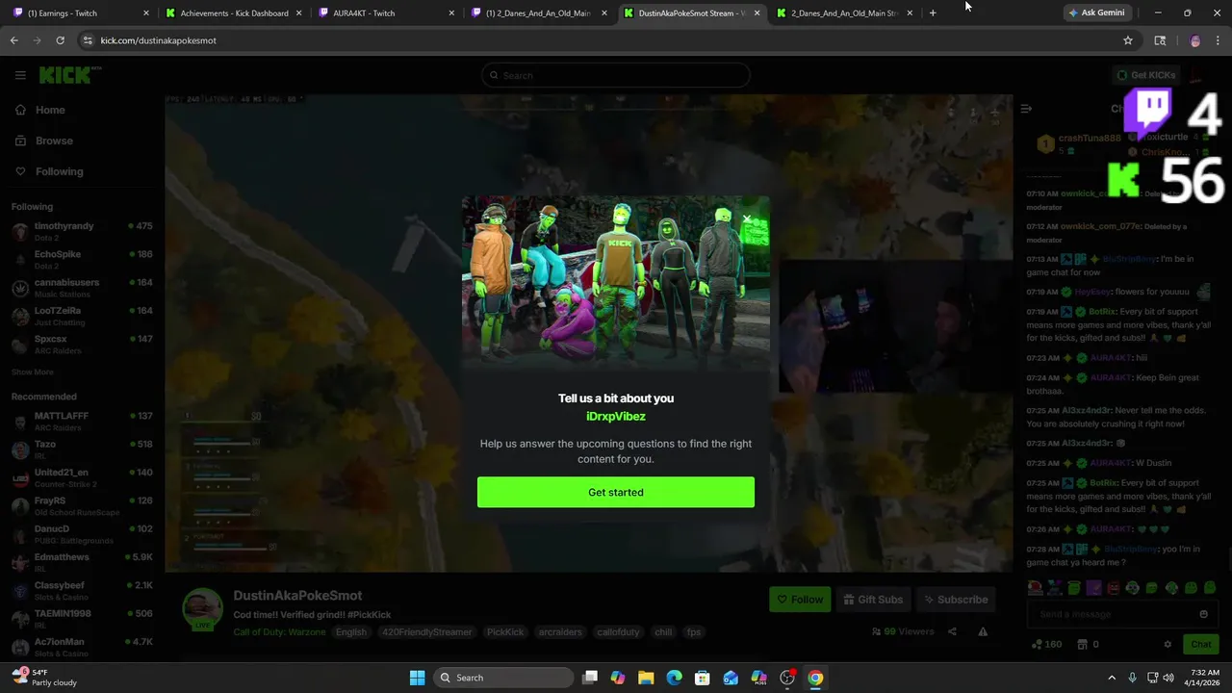This screenshot has width=1232, height=693.
Task: Click the PickKick tag
Action: pyautogui.click(x=505, y=632)
